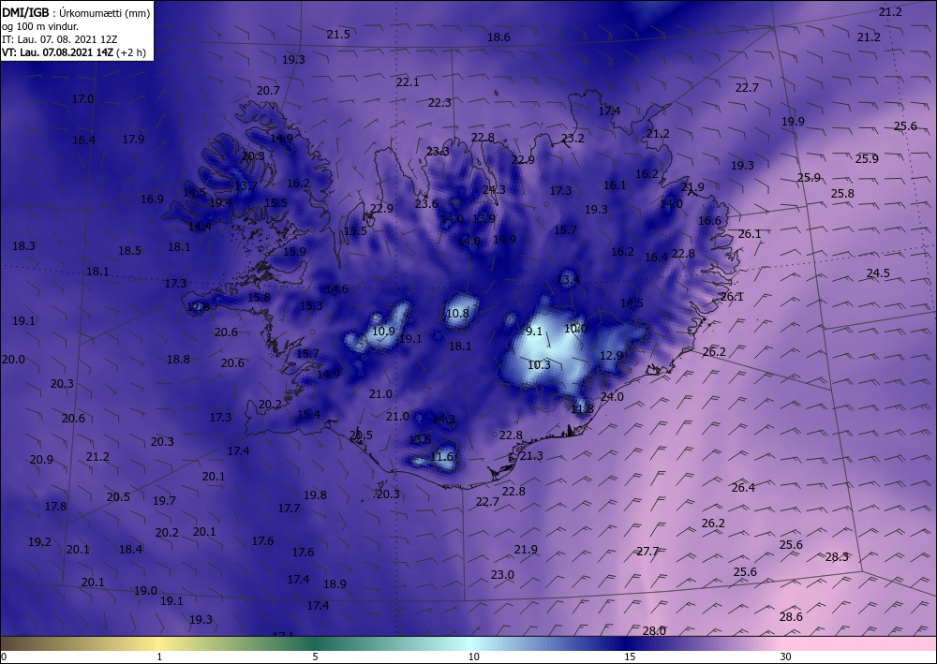
Task: Click the map value 23.0
Action: tap(502, 574)
